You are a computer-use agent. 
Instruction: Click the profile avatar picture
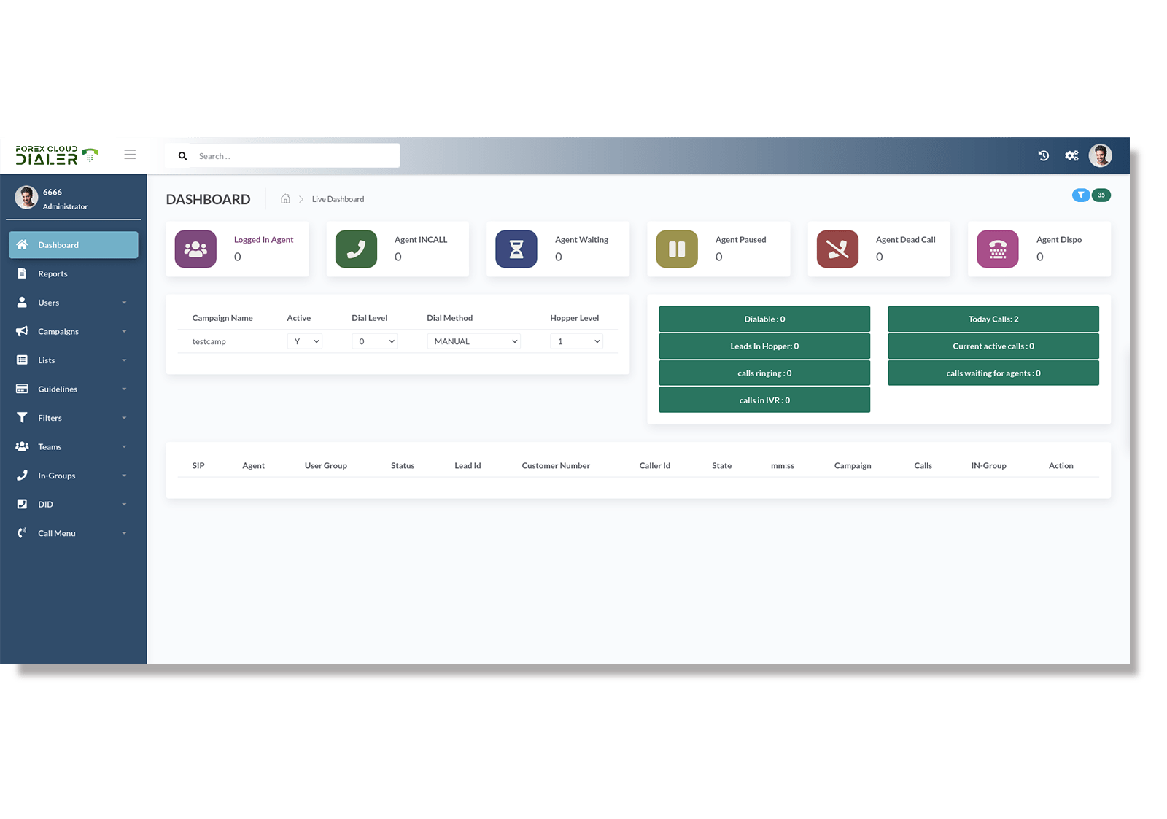tap(1101, 155)
